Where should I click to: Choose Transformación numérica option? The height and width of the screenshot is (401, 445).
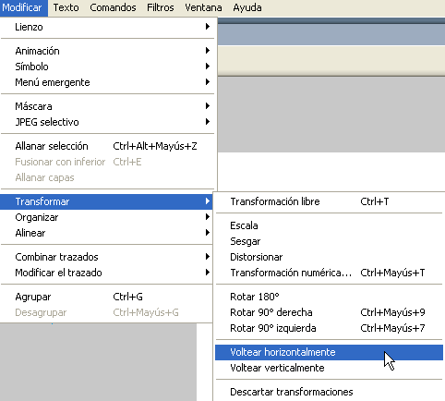pyautogui.click(x=329, y=273)
